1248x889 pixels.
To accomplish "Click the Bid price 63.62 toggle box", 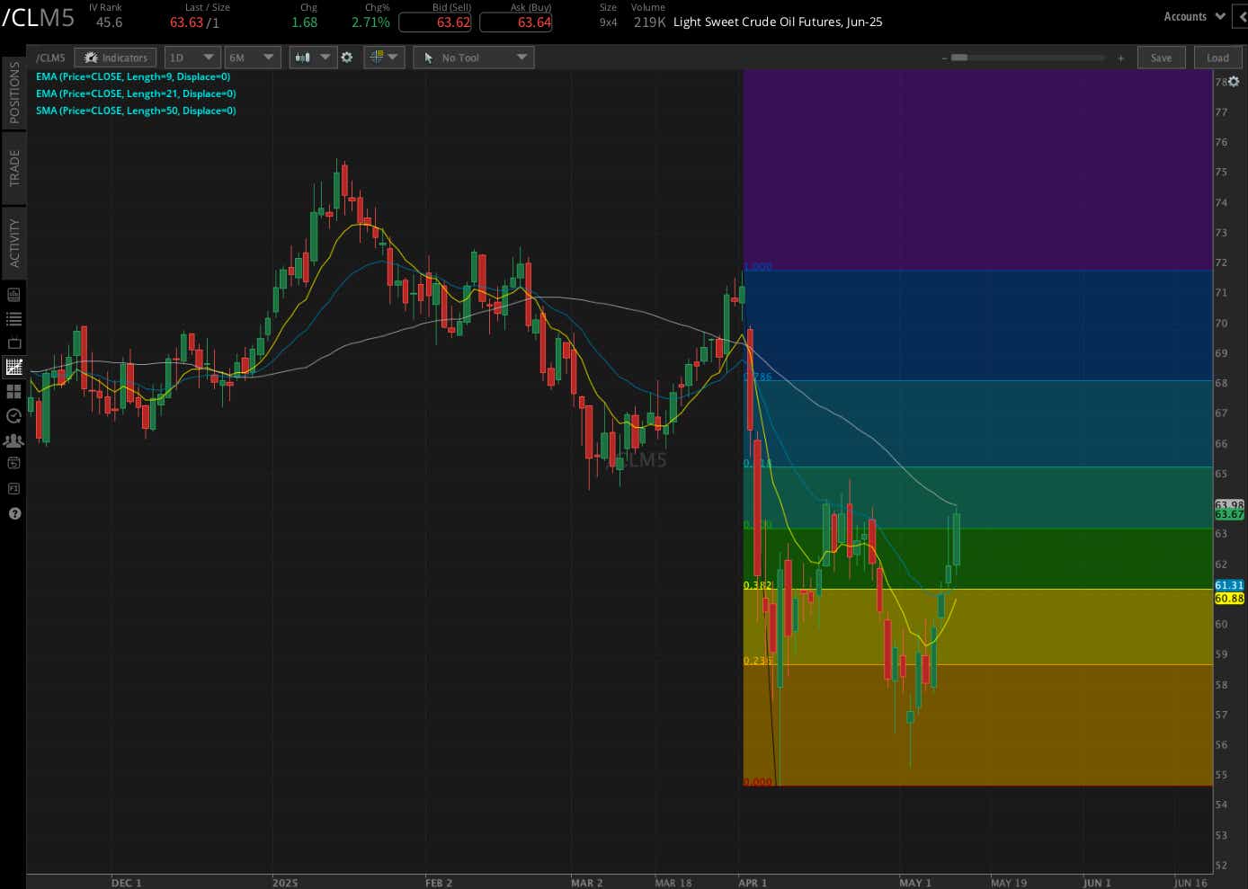I will tap(435, 22).
